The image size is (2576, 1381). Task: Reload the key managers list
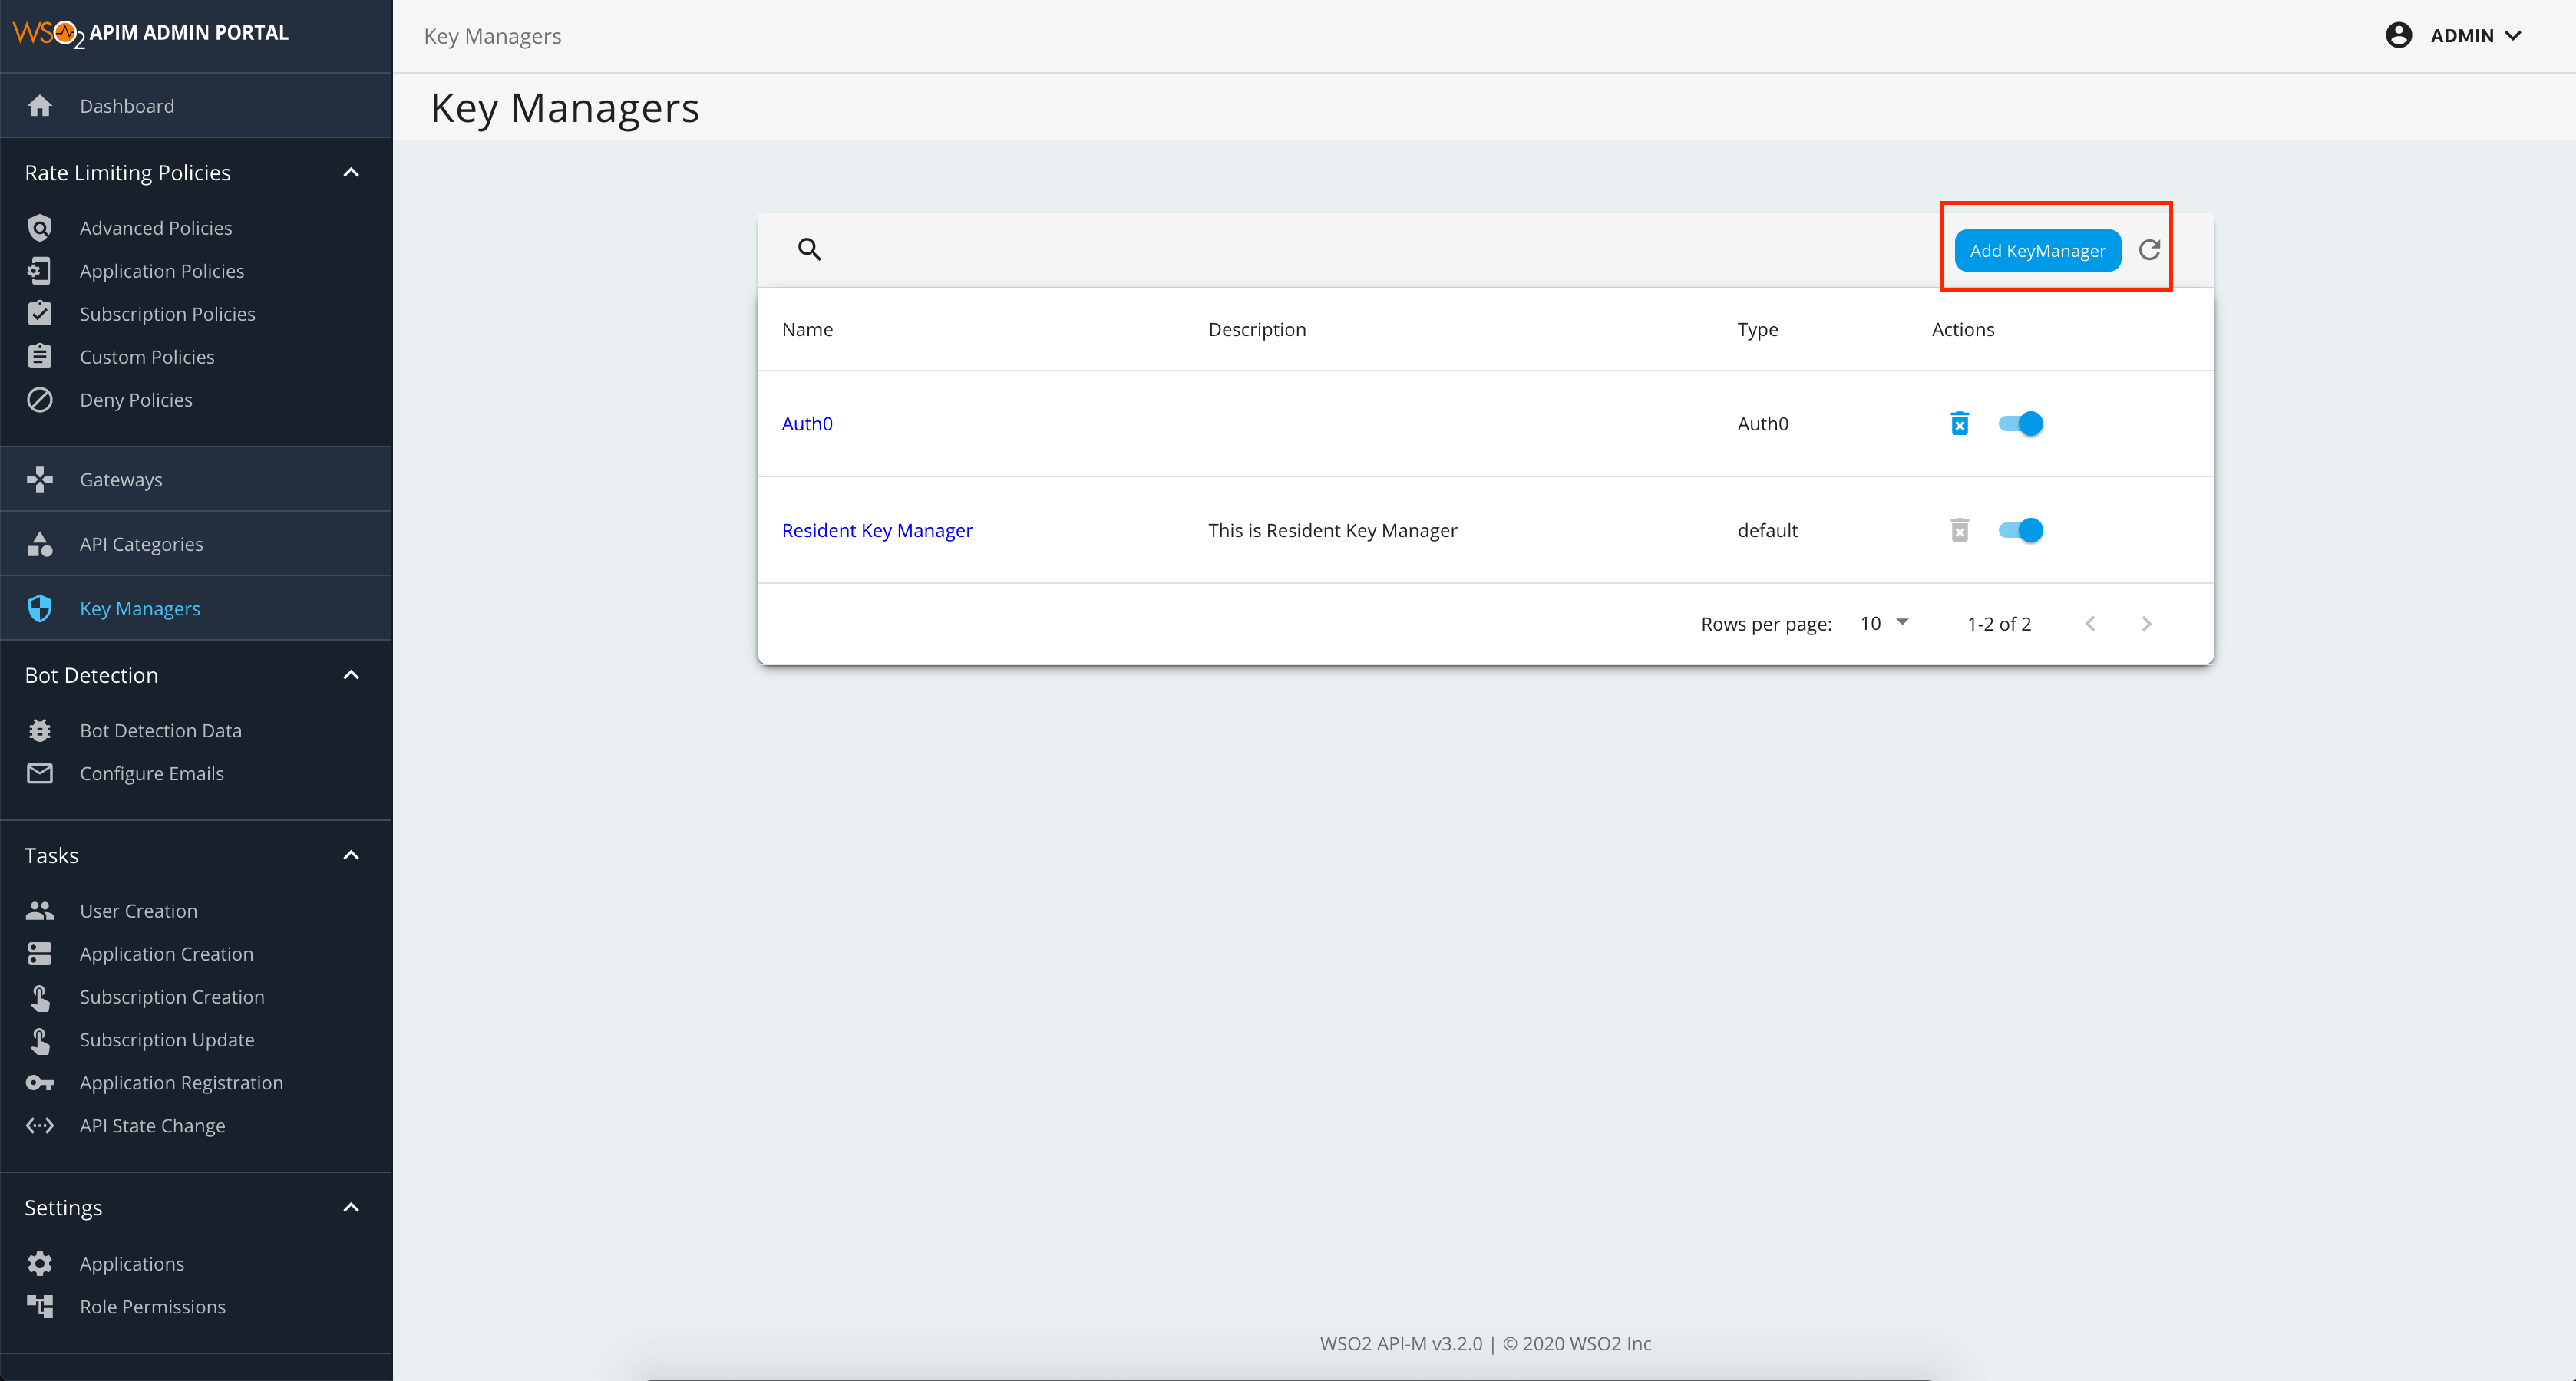pos(2149,250)
